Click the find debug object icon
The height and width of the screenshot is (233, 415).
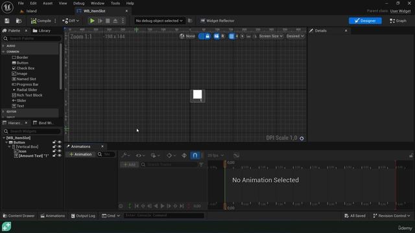click(190, 21)
